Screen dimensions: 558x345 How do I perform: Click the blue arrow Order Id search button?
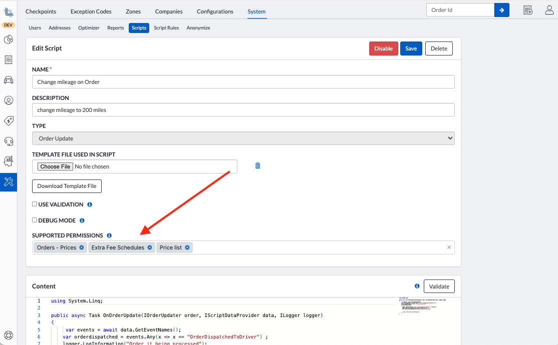[502, 10]
